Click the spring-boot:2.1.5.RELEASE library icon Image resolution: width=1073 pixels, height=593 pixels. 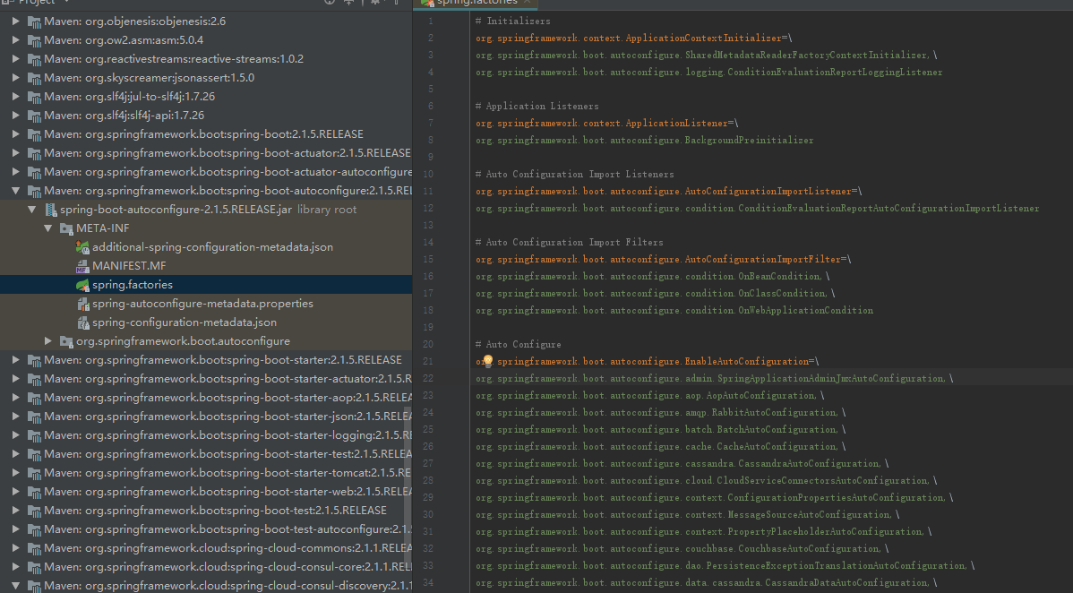(x=34, y=134)
